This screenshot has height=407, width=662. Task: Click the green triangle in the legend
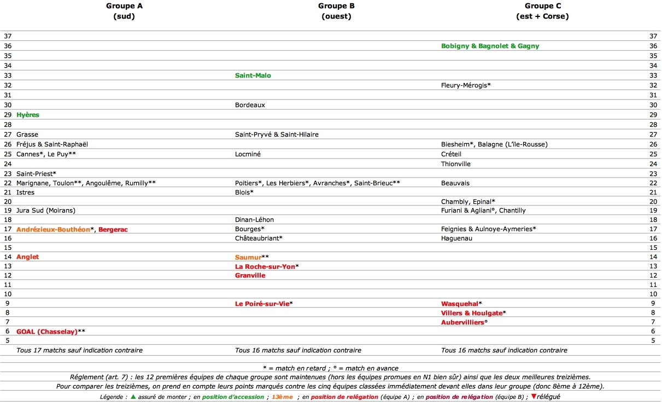point(133,396)
